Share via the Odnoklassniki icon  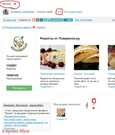point(34,20)
